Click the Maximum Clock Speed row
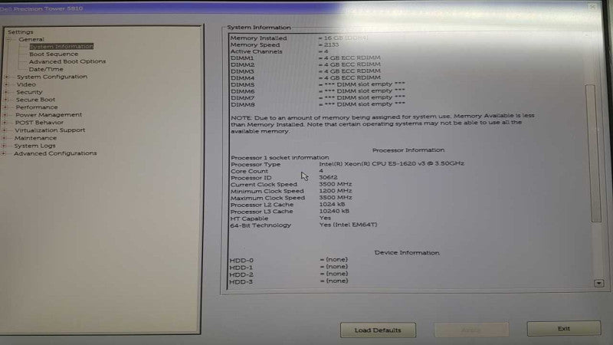The width and height of the screenshot is (613, 345). pos(291,198)
